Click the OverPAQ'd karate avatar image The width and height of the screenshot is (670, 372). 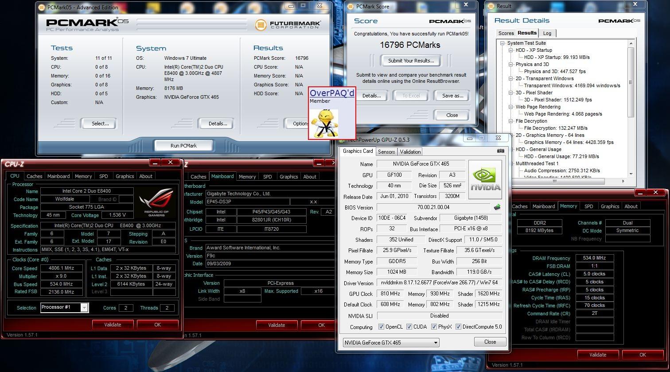[x=324, y=123]
